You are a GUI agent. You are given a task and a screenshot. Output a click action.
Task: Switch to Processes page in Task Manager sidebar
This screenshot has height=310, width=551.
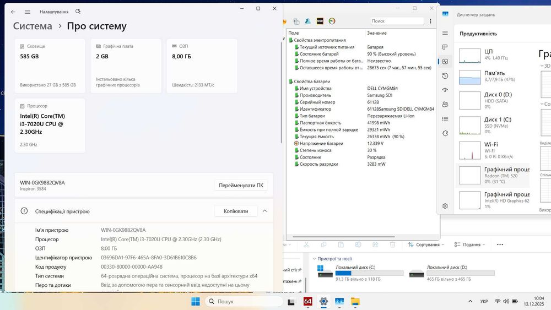(x=445, y=47)
